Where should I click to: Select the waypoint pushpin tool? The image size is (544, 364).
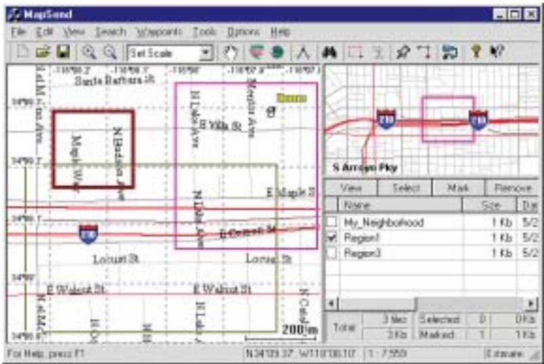coord(403,52)
